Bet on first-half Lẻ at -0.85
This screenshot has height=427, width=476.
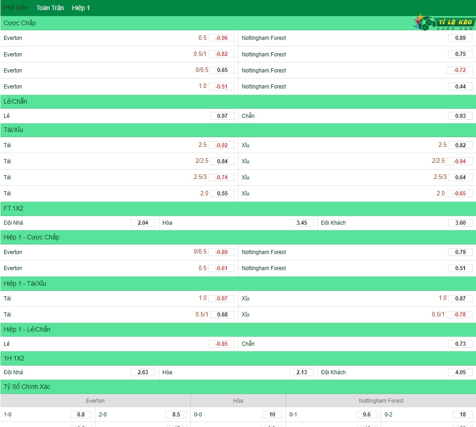click(x=221, y=344)
